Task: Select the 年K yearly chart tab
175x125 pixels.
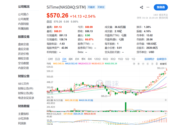Action: click(x=90, y=59)
